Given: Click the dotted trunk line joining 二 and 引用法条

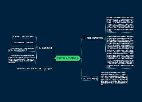Looking at the screenshot, I should (x=54, y=58).
